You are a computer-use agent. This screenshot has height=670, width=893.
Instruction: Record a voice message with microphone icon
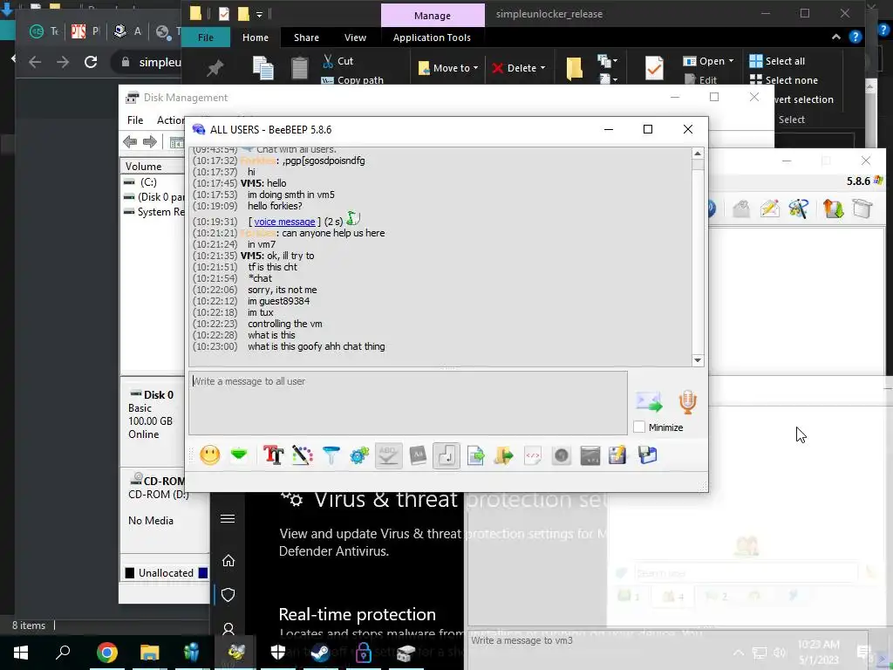[687, 402]
